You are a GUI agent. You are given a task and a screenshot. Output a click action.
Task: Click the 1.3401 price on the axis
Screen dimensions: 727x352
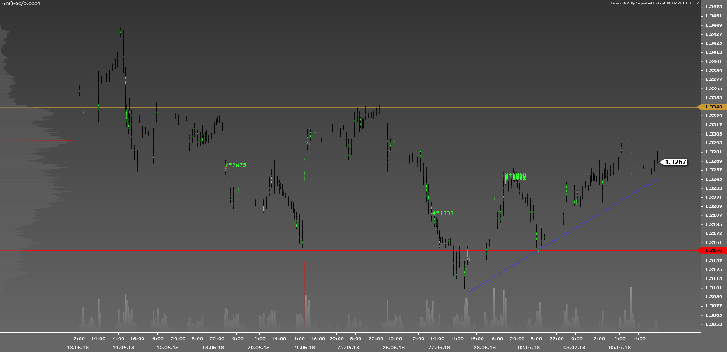713,62
